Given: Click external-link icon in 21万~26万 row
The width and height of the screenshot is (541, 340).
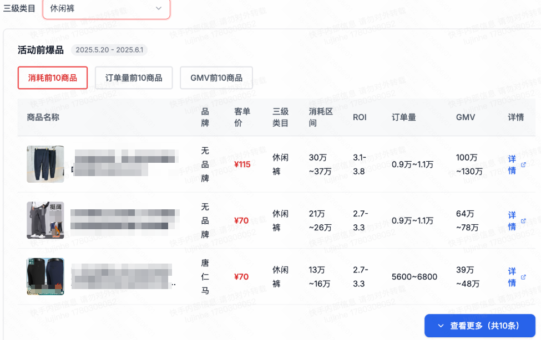Looking at the screenshot, I should (523, 221).
